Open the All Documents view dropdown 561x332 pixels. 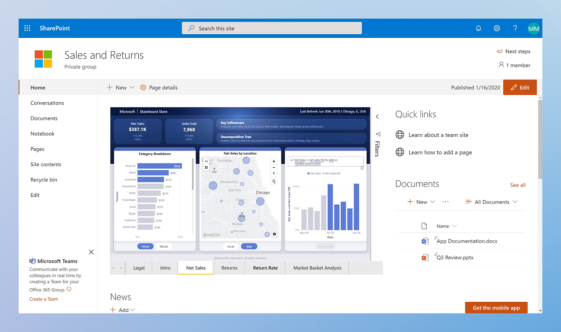pyautogui.click(x=491, y=202)
